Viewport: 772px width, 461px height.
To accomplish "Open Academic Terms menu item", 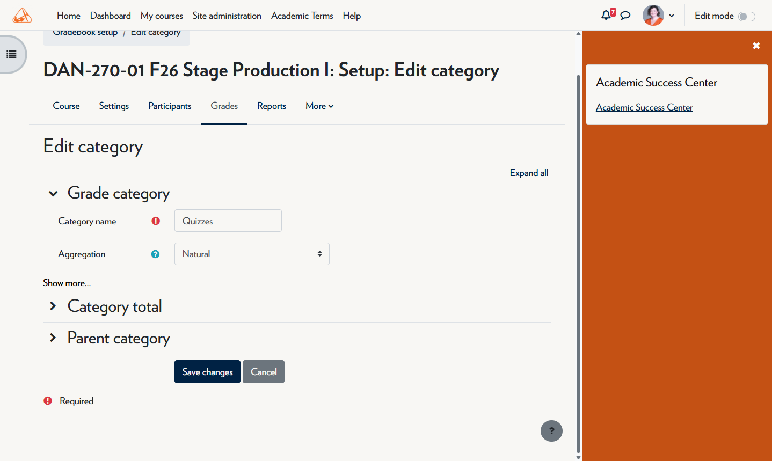I will click(x=302, y=16).
